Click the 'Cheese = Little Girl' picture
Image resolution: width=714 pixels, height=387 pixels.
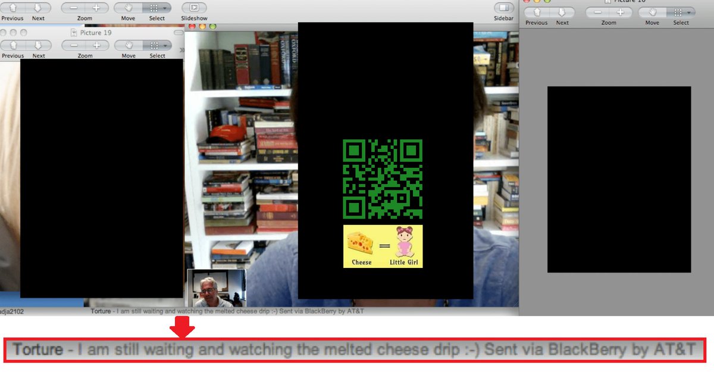pyautogui.click(x=383, y=246)
